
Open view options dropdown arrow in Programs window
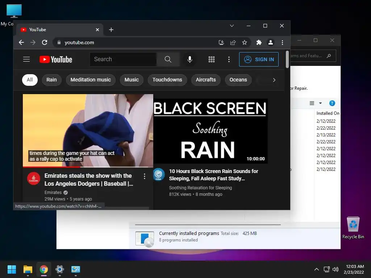pyautogui.click(x=320, y=103)
